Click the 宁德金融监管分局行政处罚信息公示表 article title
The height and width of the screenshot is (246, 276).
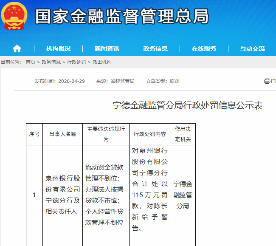click(x=187, y=106)
